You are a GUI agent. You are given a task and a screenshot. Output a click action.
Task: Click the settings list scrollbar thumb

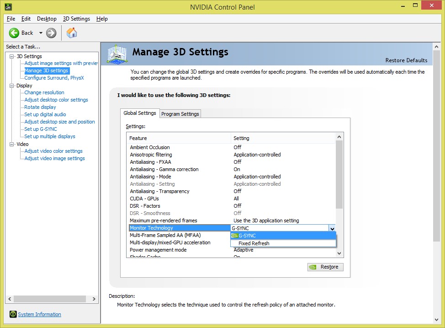339,174
